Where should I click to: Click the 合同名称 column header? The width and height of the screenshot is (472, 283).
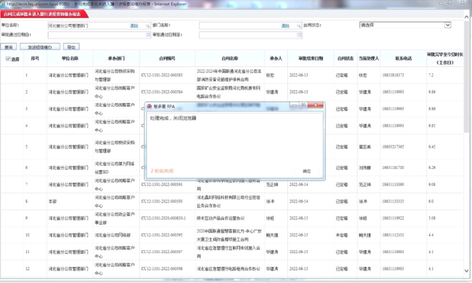coord(230,58)
